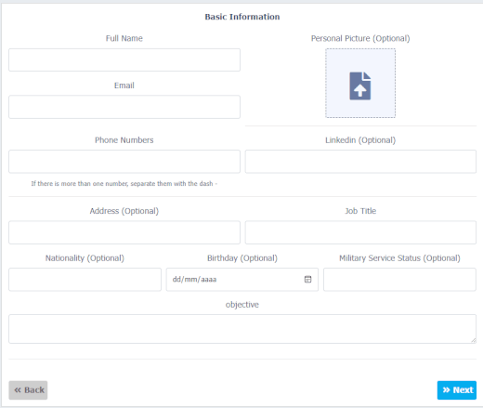
Task: Click the Military Service Status (Optional) label
Action: (x=399, y=258)
